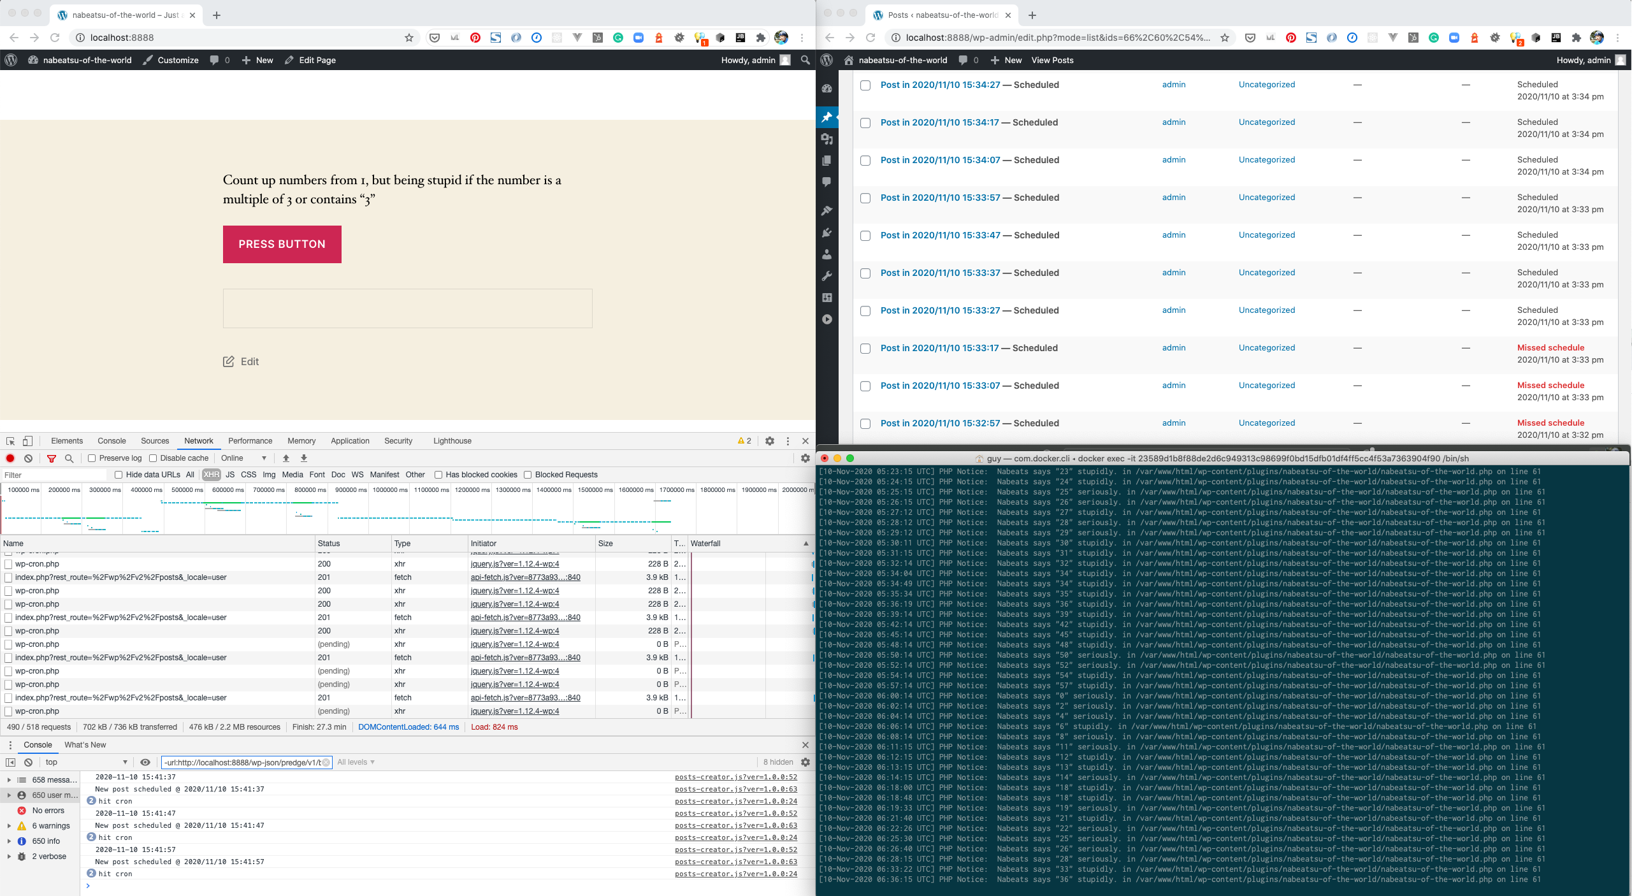Open DevTools settings gear icon
Image resolution: width=1632 pixels, height=896 pixels.
pos(770,441)
